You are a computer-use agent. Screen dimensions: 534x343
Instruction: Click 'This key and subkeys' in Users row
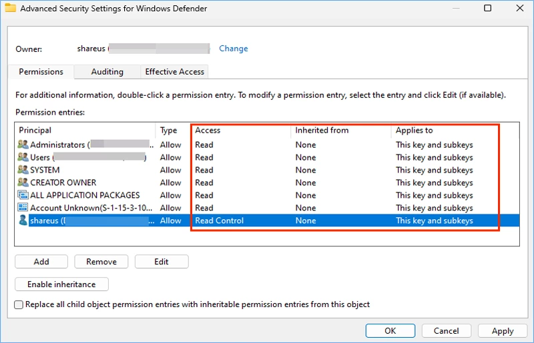pos(435,157)
